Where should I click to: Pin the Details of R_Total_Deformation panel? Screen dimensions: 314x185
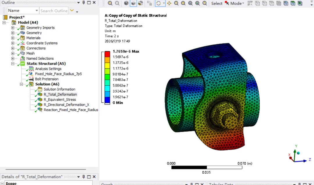tap(83, 177)
